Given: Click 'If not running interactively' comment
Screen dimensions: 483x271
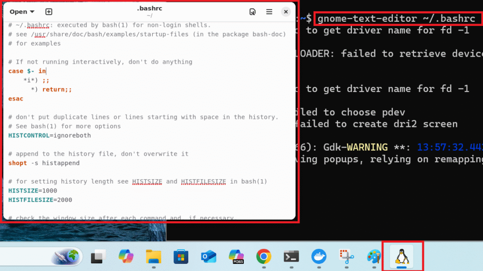Looking at the screenshot, I should click(x=100, y=62).
